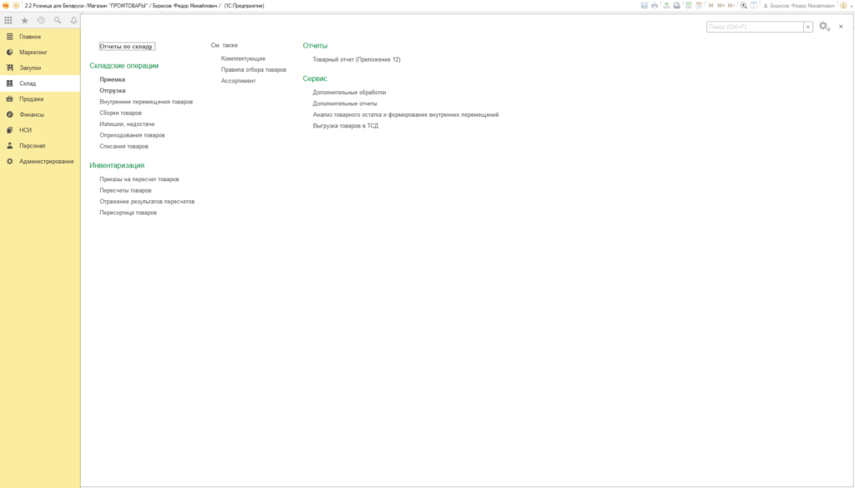Click the zoom scale magnifier icon
This screenshot has width=855, height=488.
point(743,6)
